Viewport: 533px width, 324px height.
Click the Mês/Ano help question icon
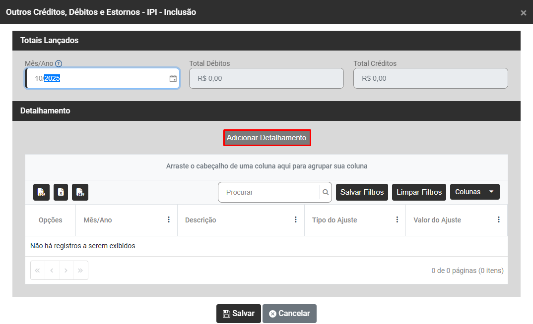coord(59,63)
